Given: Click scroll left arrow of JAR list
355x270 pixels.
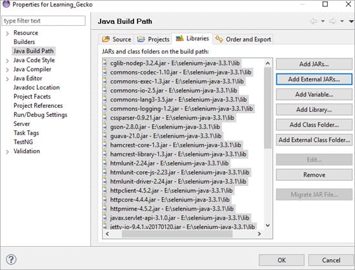Looking at the screenshot, I should (107, 234).
